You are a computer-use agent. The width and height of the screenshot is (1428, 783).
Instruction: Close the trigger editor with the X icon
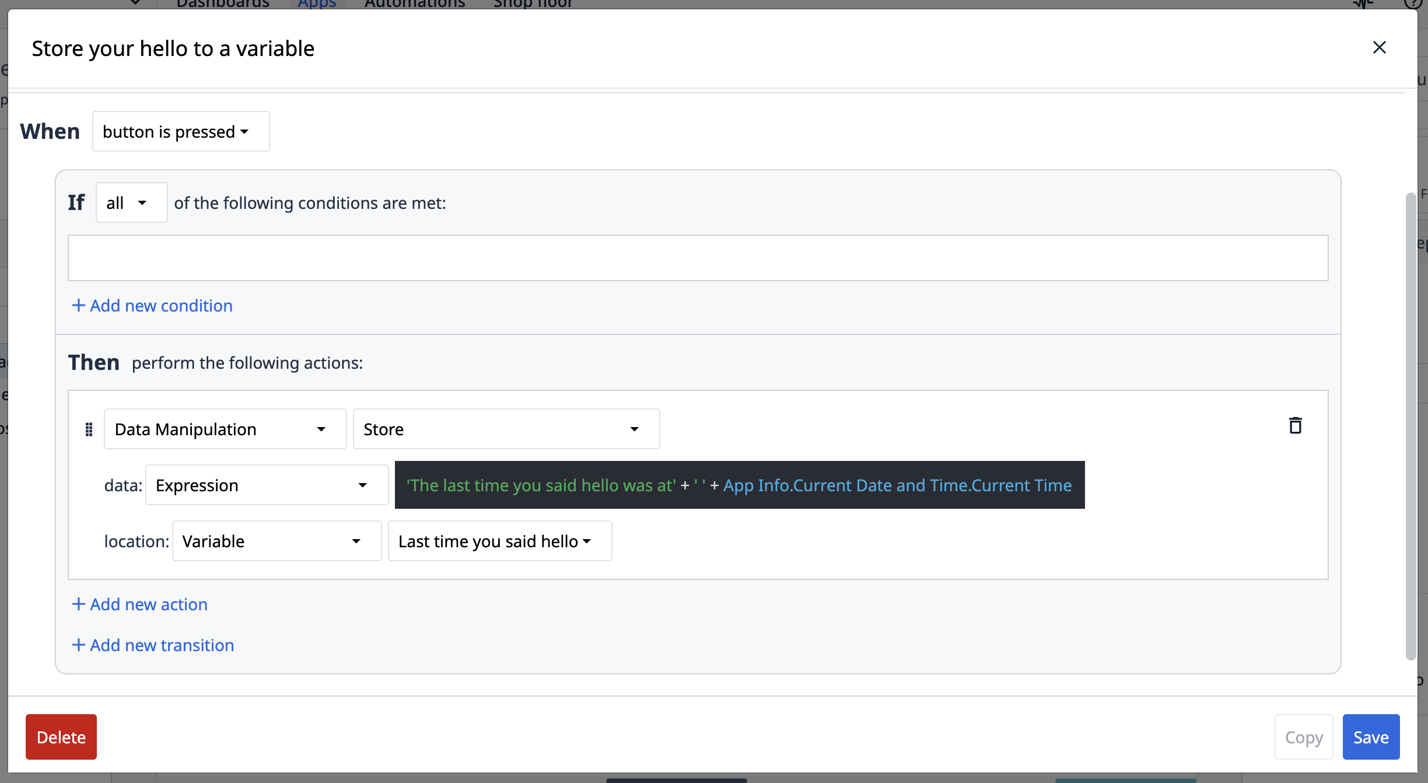(1379, 48)
